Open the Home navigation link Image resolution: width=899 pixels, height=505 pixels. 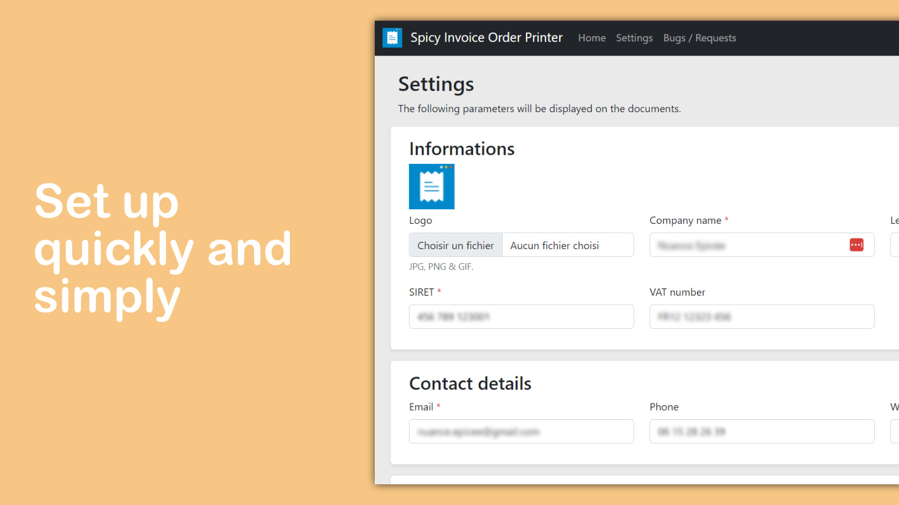(592, 38)
